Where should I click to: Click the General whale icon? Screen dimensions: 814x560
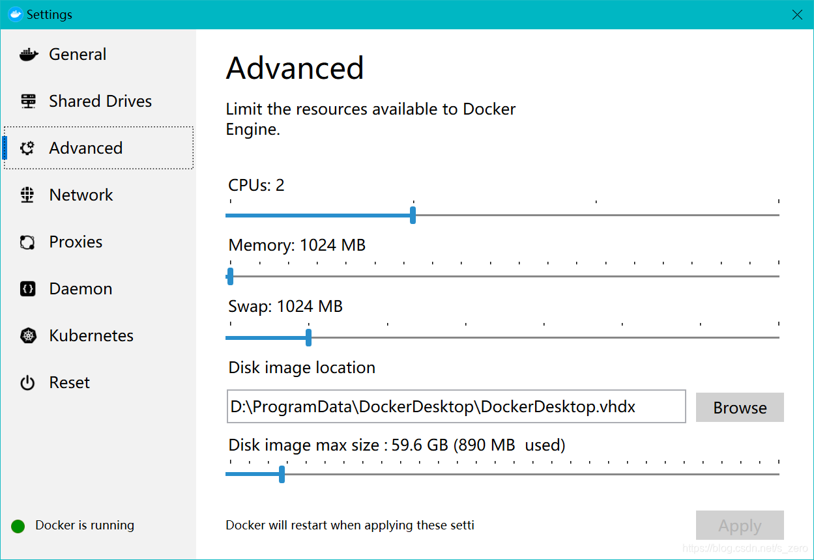click(x=29, y=55)
